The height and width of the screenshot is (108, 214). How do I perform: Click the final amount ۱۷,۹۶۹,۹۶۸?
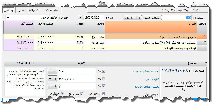tap(175, 71)
